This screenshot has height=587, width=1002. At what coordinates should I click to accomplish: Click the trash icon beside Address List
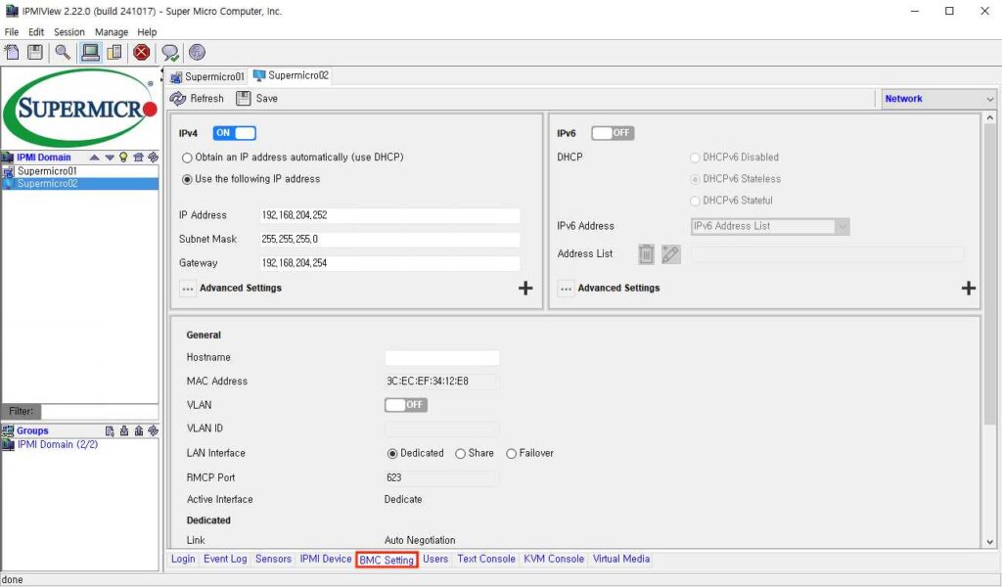click(646, 254)
